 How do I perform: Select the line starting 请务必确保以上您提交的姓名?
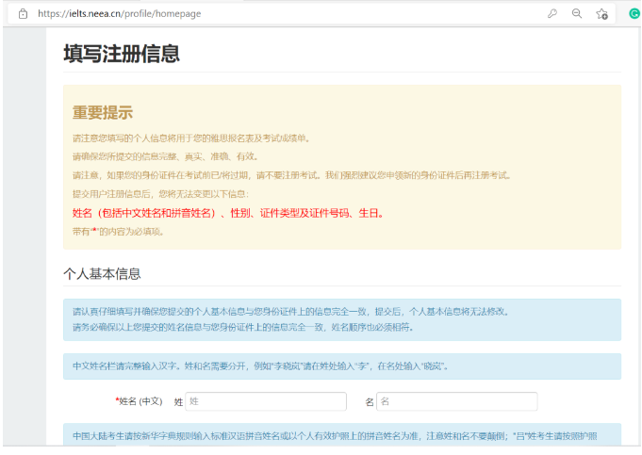pyautogui.click(x=243, y=327)
